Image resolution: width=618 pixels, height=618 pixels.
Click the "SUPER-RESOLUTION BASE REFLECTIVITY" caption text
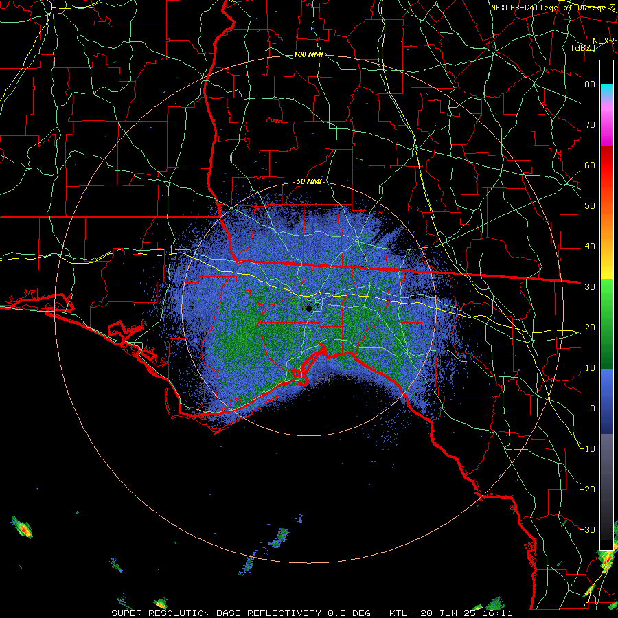(216, 613)
